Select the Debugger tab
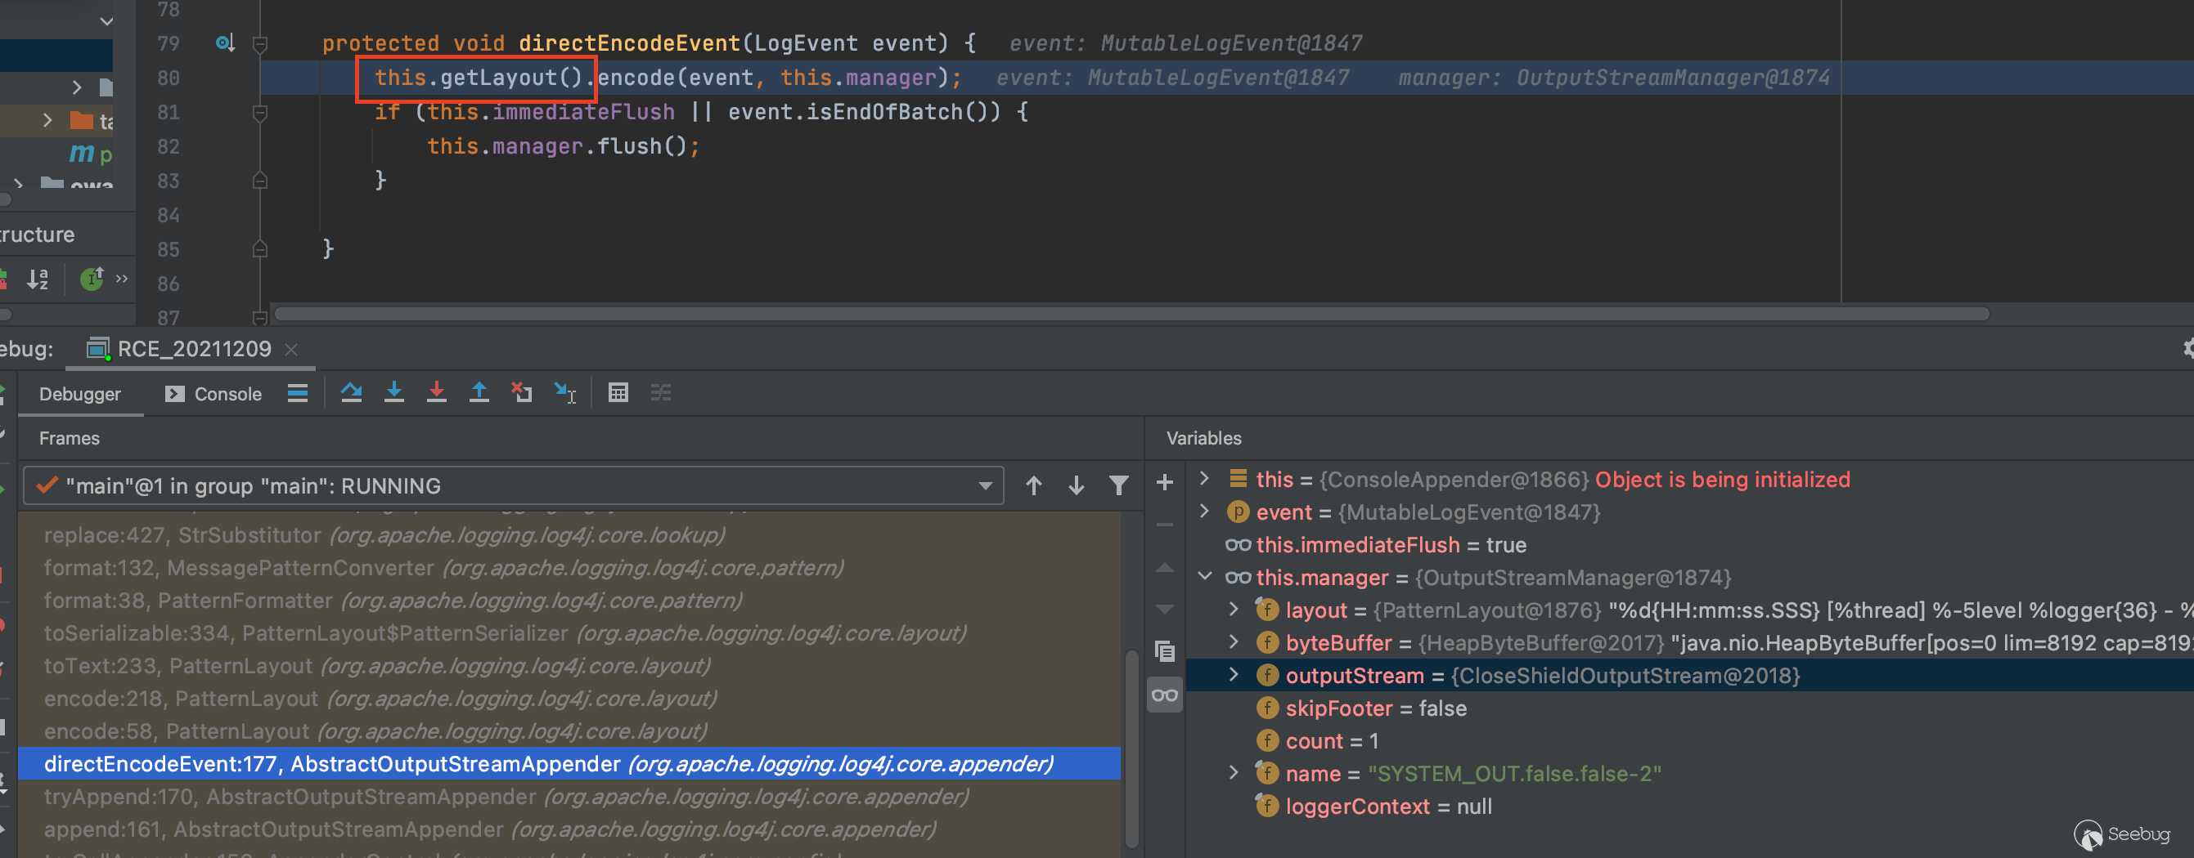The image size is (2194, 858). [80, 394]
